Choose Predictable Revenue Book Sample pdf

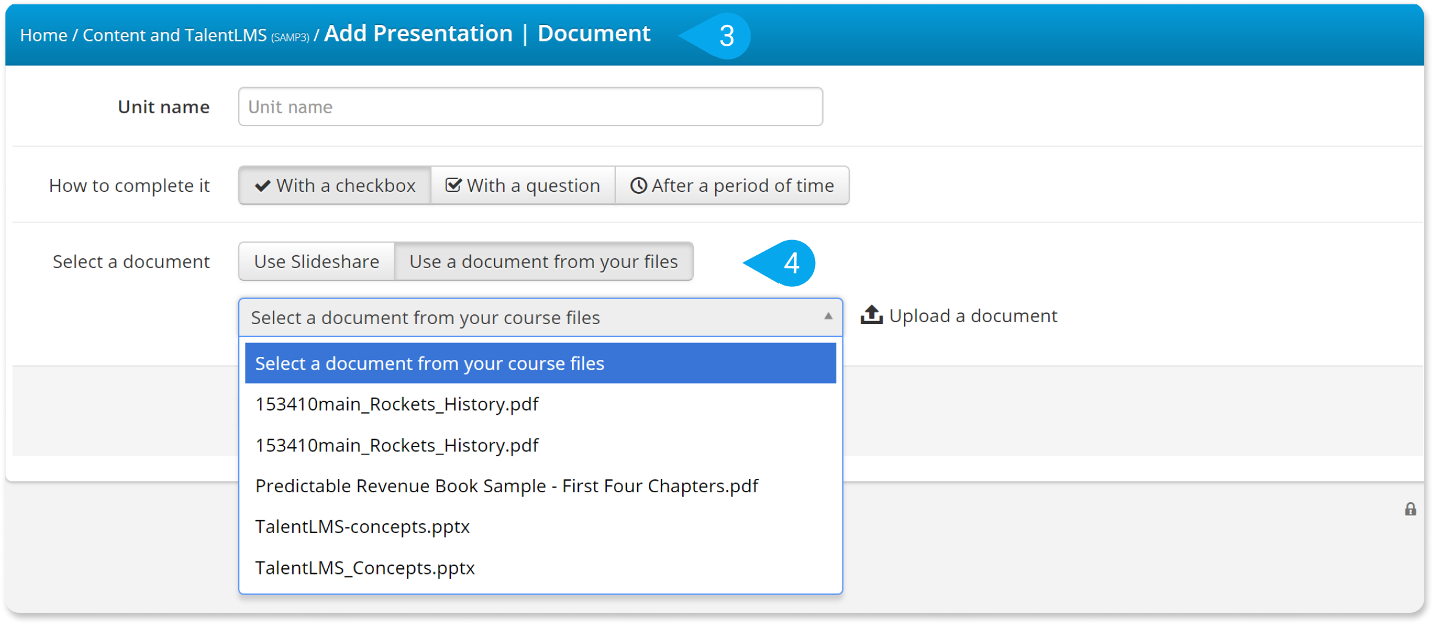[x=540, y=486]
